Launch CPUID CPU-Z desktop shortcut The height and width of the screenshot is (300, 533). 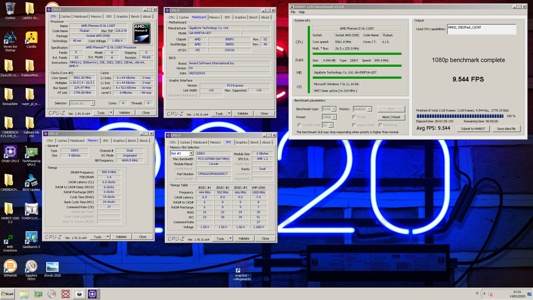click(10, 154)
